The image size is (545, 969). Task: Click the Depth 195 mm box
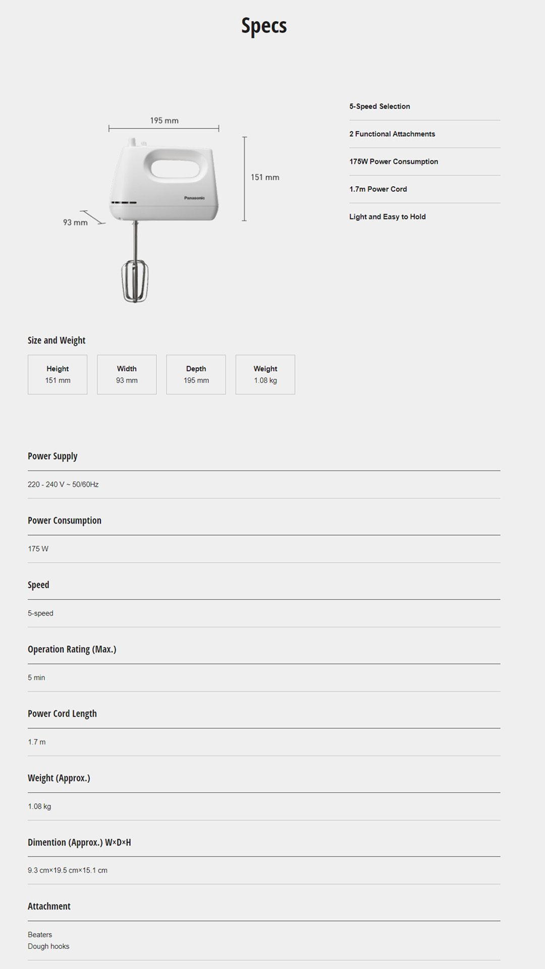click(x=196, y=374)
